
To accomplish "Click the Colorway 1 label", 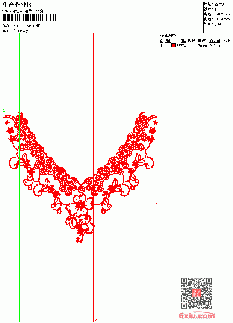I will pos(22,31).
